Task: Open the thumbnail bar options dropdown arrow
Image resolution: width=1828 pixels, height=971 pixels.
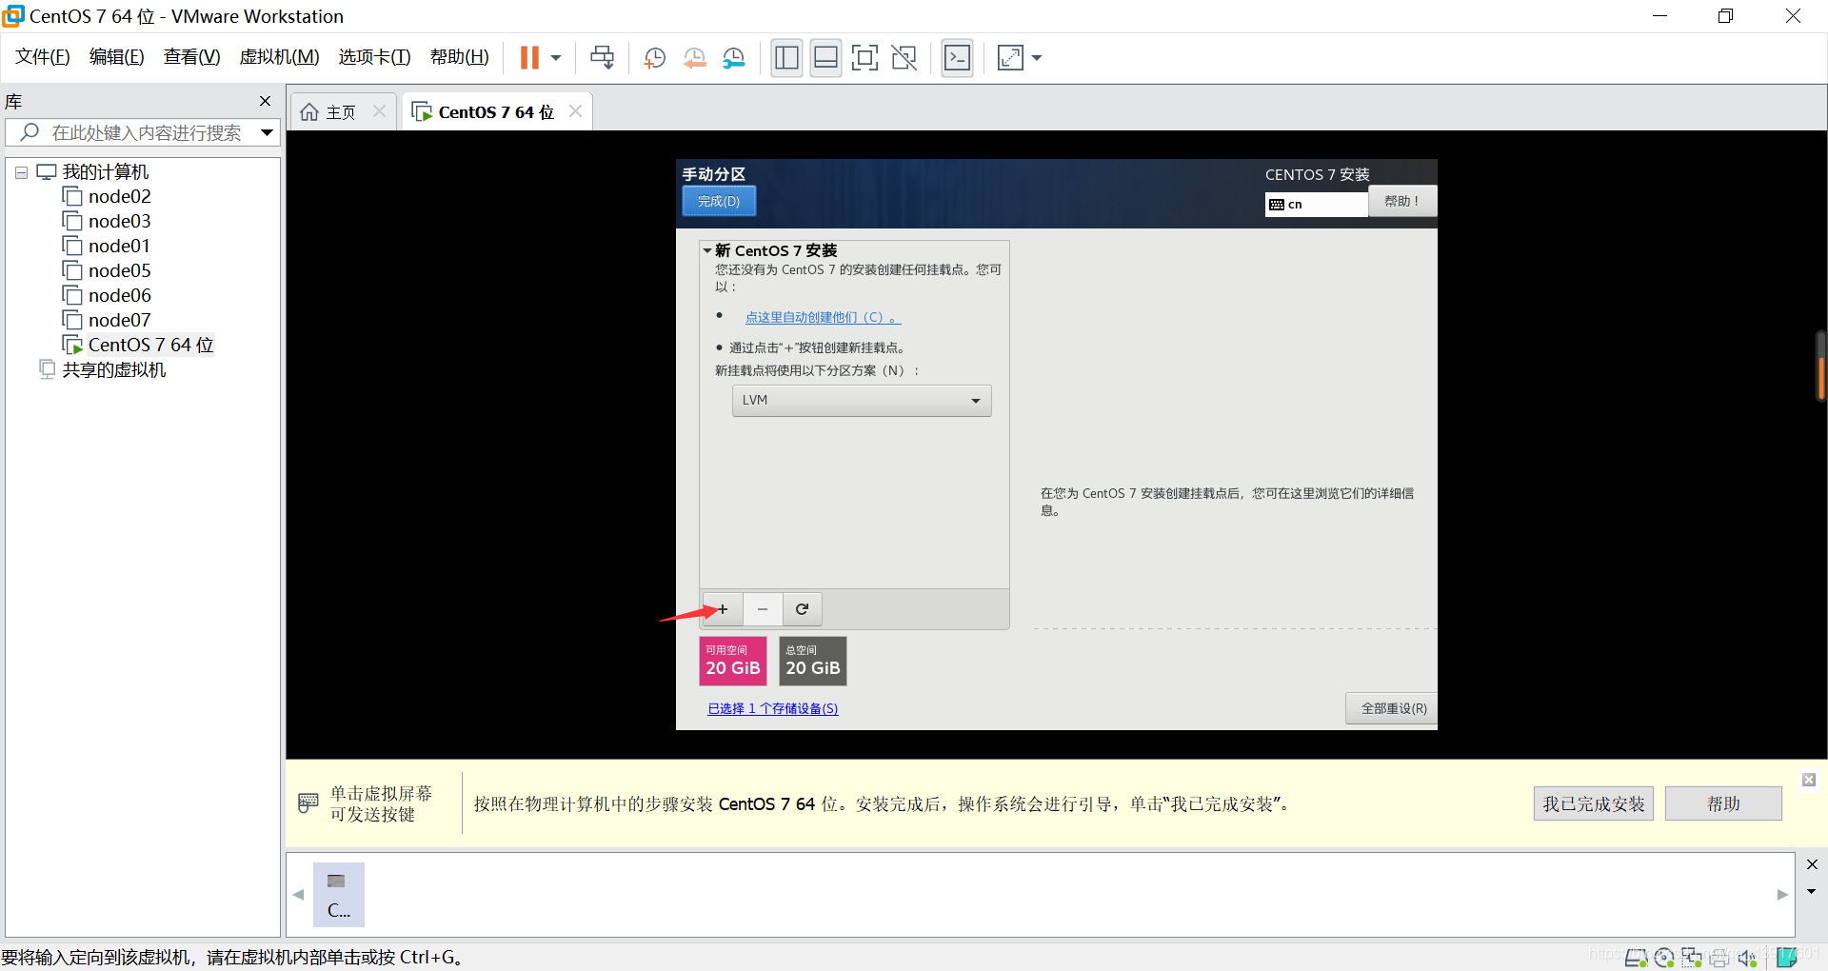Action: (x=1812, y=892)
